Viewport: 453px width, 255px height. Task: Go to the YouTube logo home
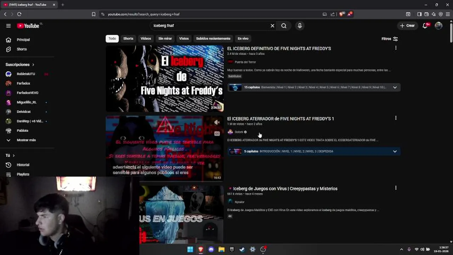coord(28,25)
